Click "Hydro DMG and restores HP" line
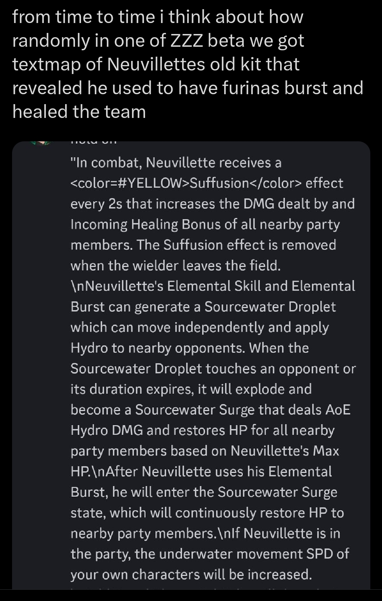The width and height of the screenshot is (382, 601). click(202, 430)
